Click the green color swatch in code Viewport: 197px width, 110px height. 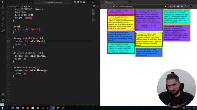38,56
